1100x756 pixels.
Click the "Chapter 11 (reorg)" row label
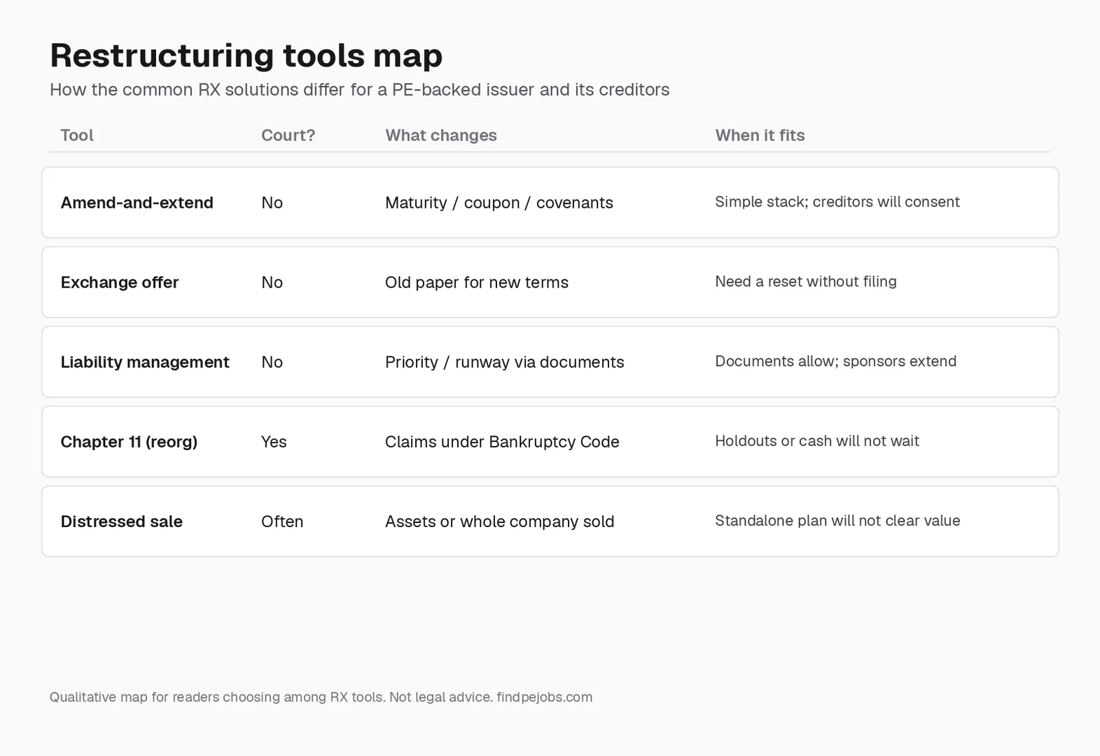click(x=129, y=442)
